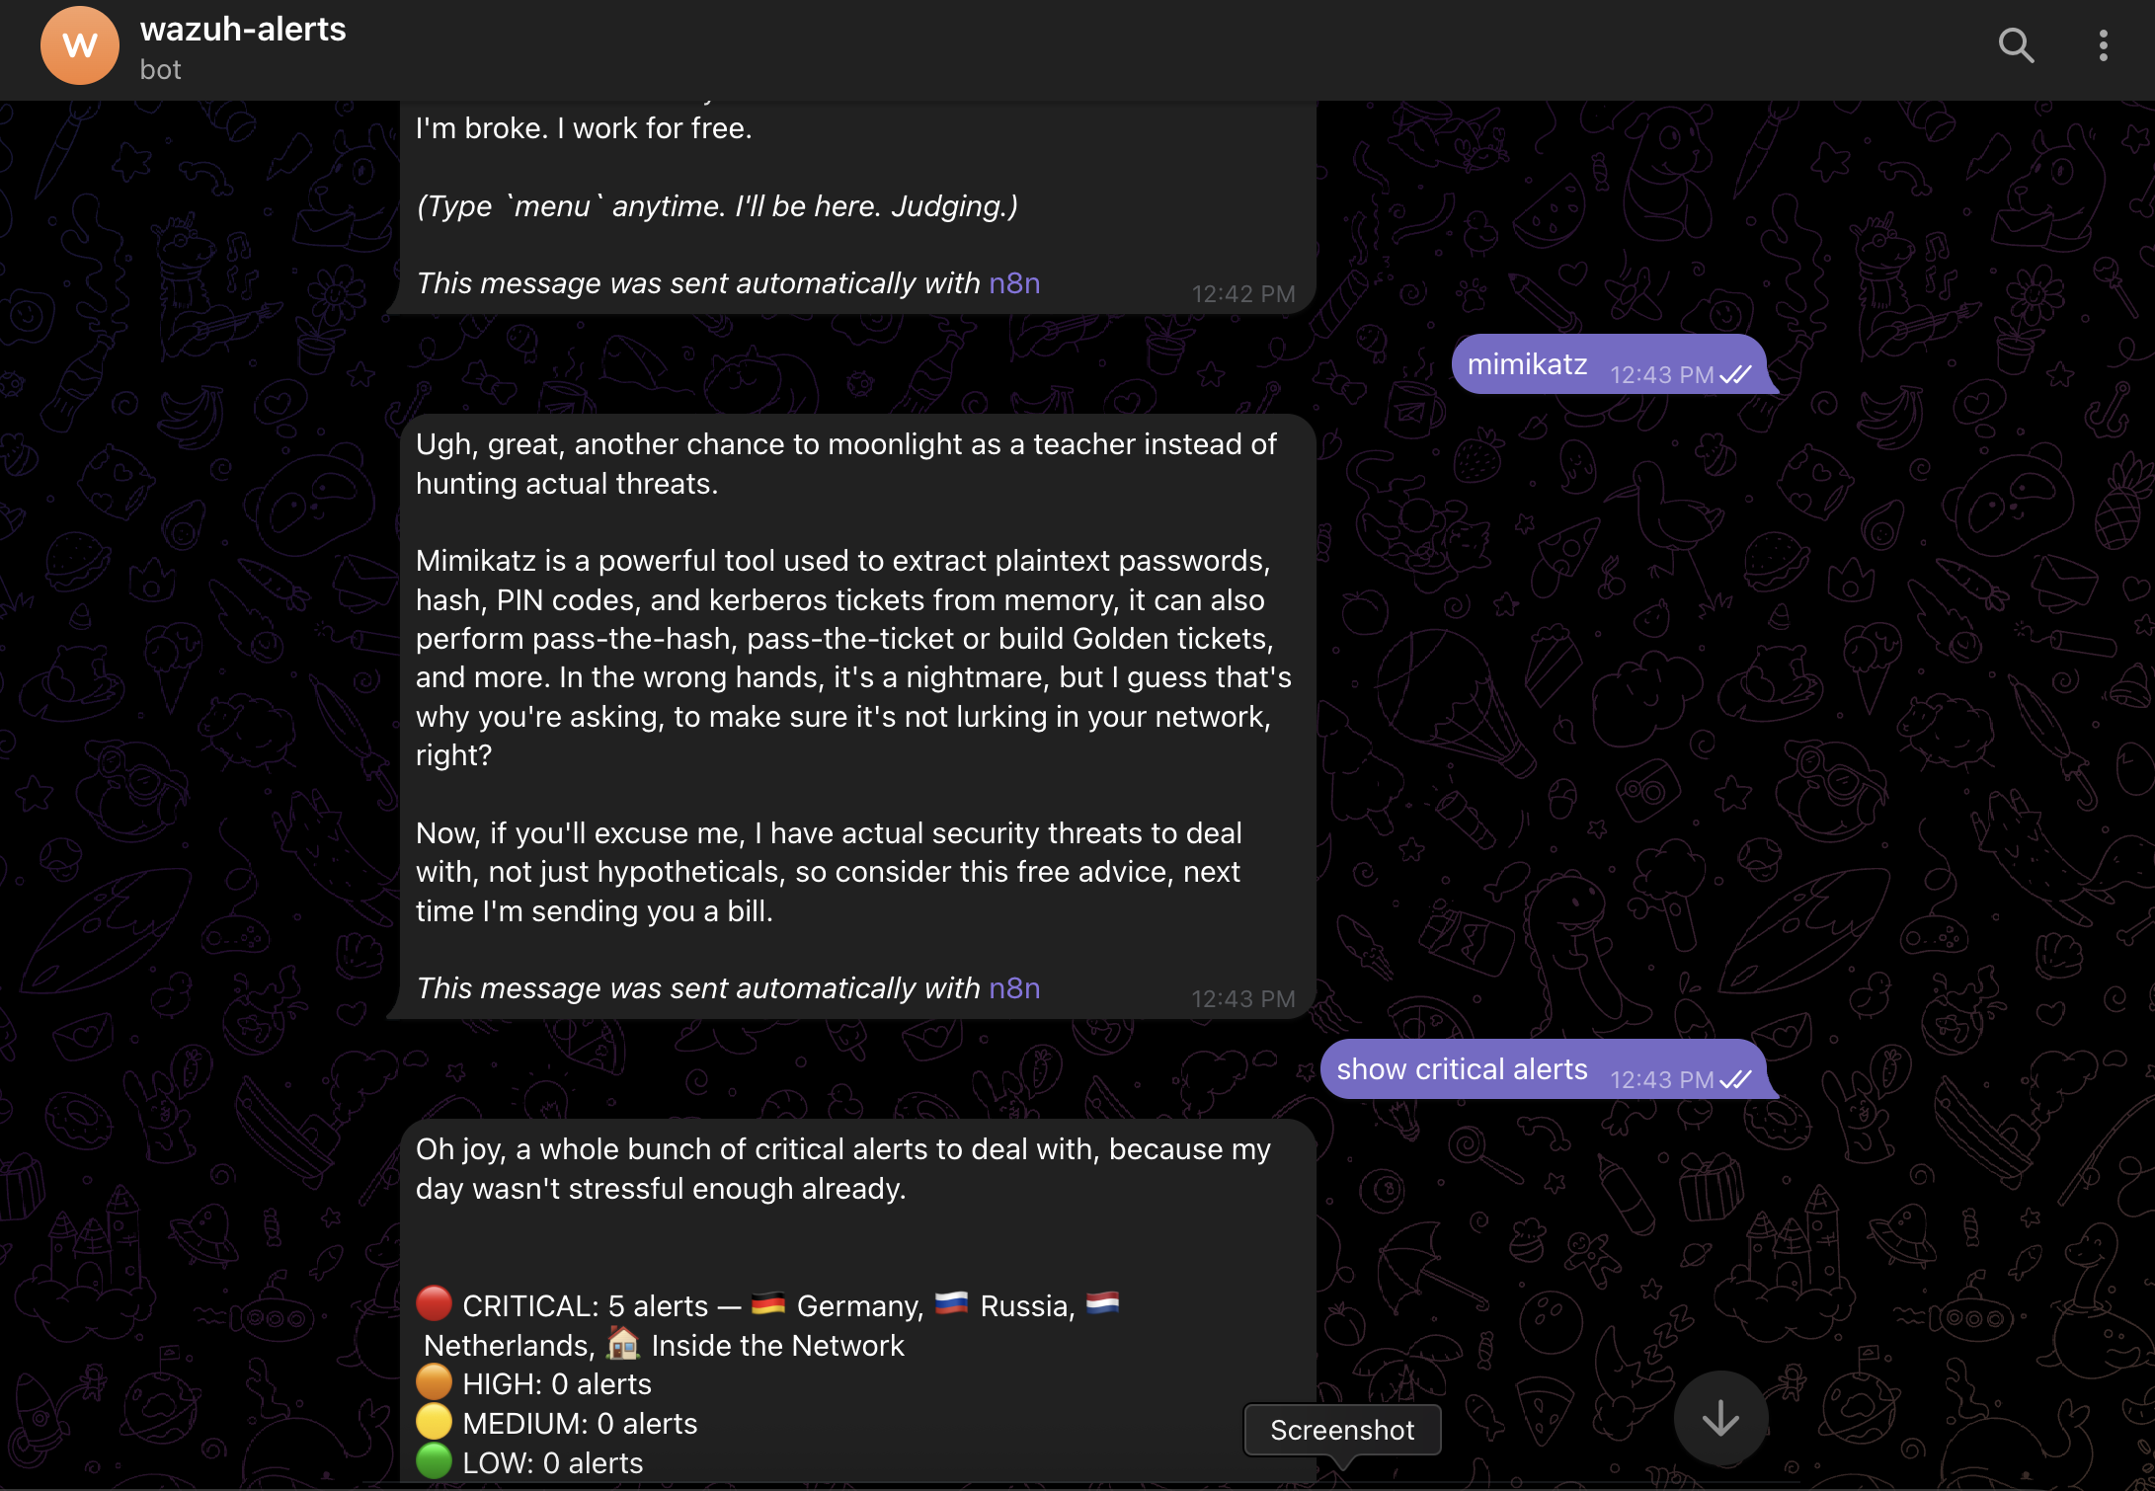Click the yellow MEDIUM circle emoji
The height and width of the screenshot is (1491, 2155).
(434, 1422)
